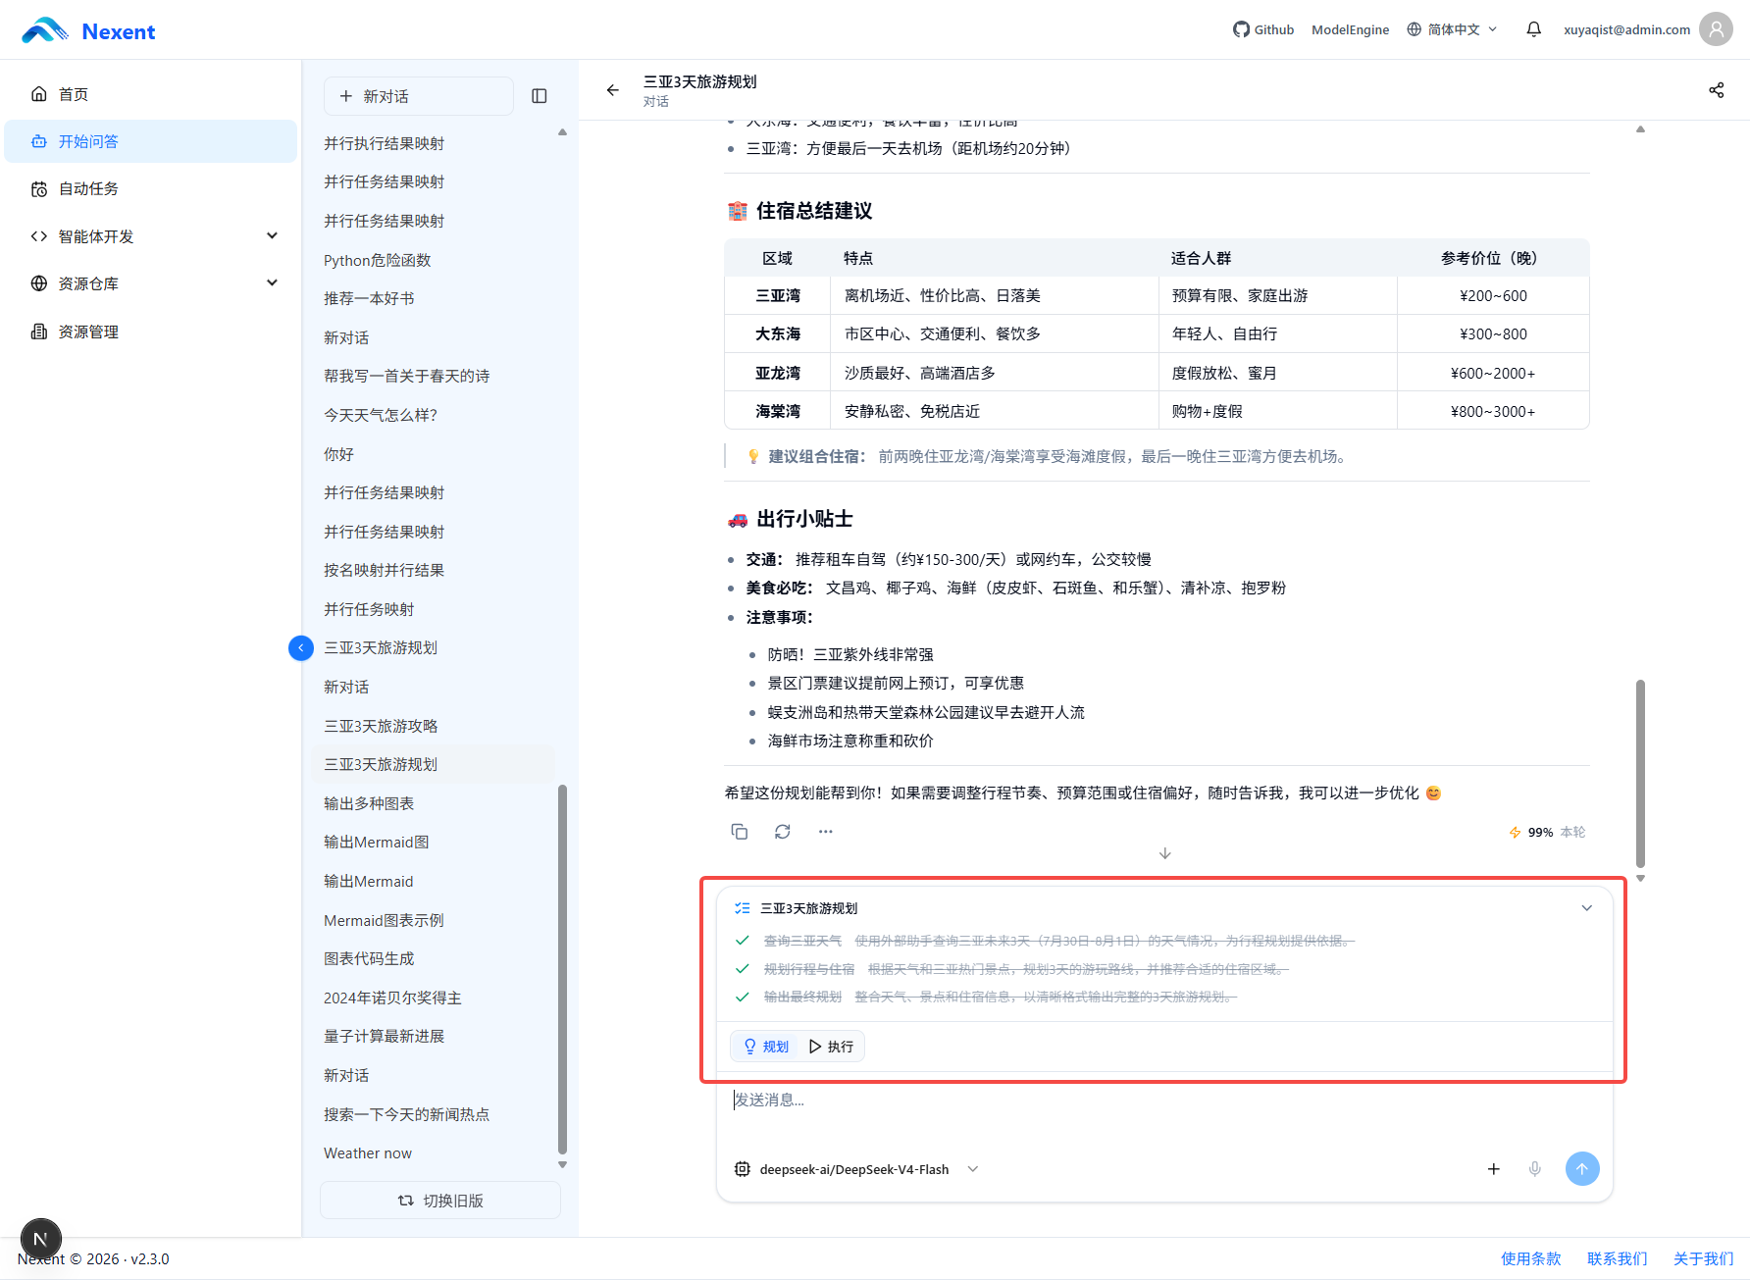Copy the assistant reply
The width and height of the screenshot is (1750, 1280).
740,832
